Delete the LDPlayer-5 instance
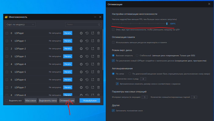214x121 pixels. 98,72
